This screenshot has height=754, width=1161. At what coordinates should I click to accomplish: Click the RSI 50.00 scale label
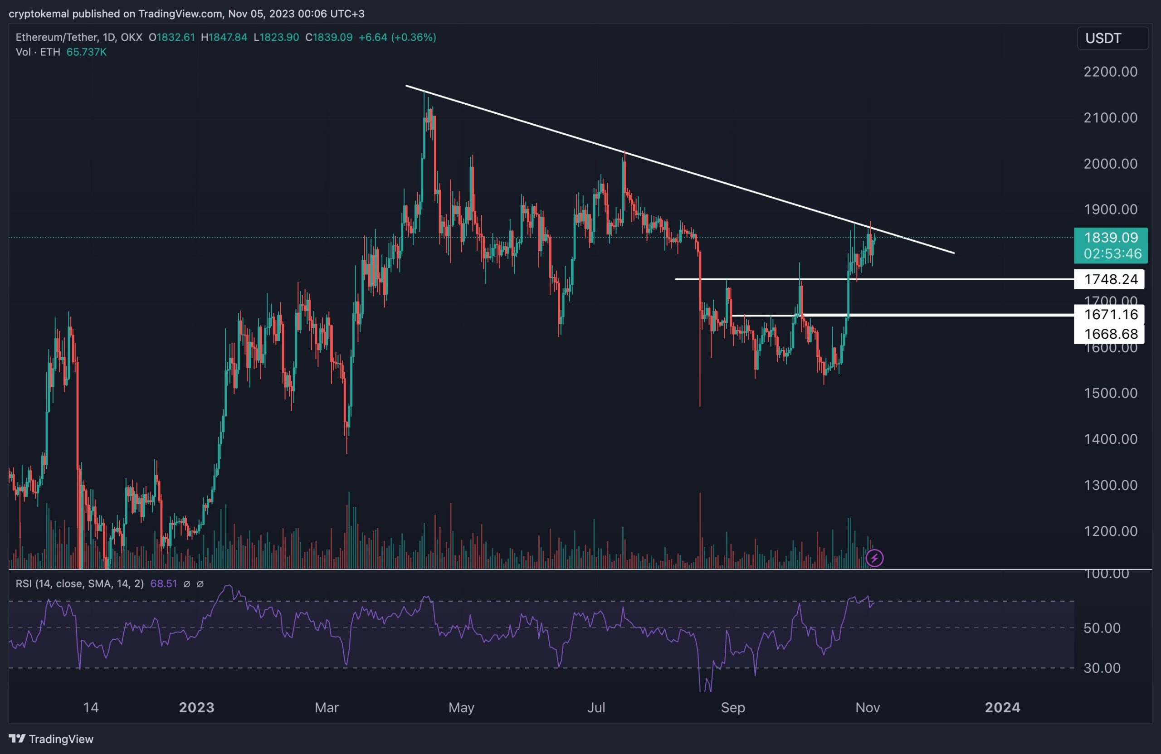point(1102,628)
